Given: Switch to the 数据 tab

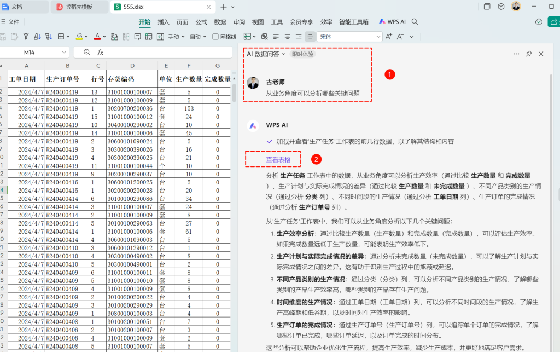Looking at the screenshot, I should [x=220, y=22].
